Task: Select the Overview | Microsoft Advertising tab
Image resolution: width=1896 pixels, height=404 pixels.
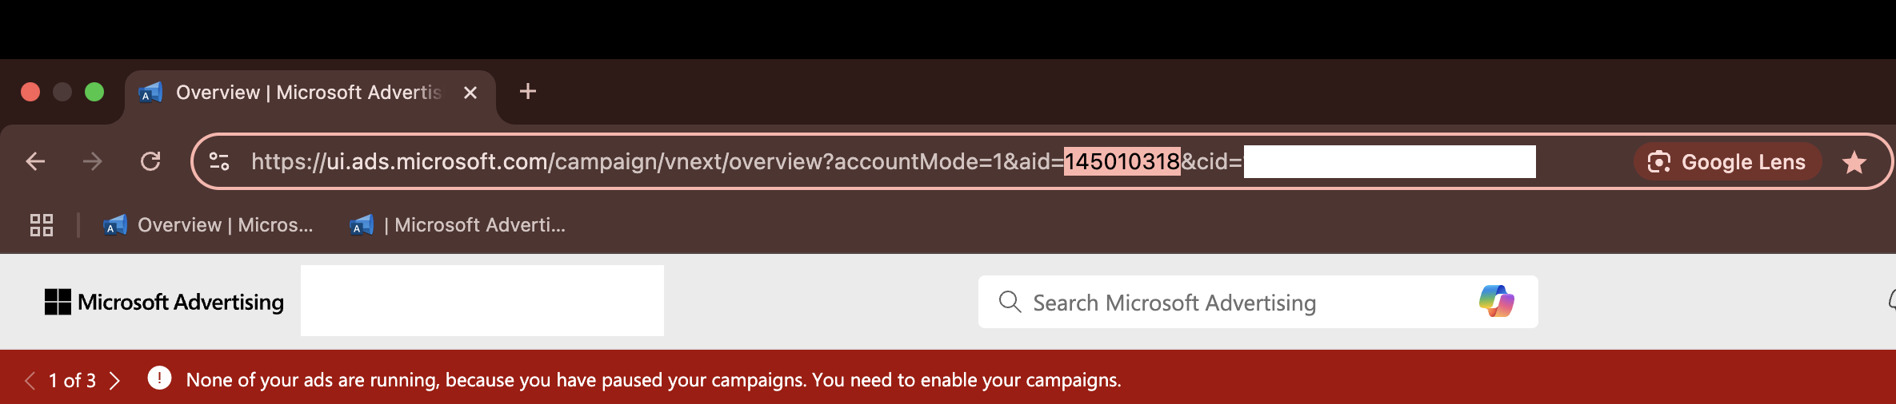Action: (x=308, y=93)
